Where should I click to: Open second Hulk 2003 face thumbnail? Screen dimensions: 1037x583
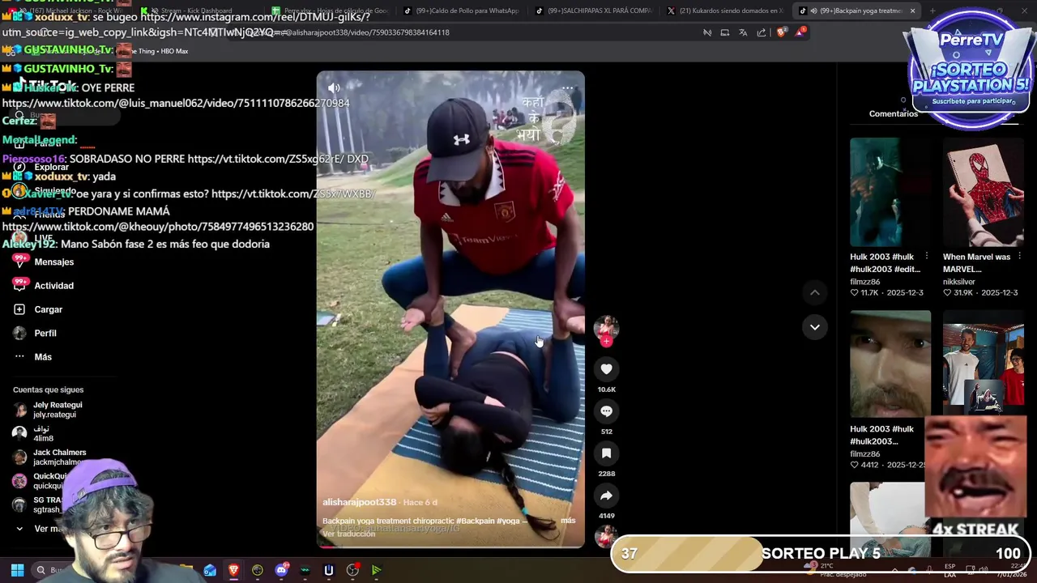tap(890, 364)
